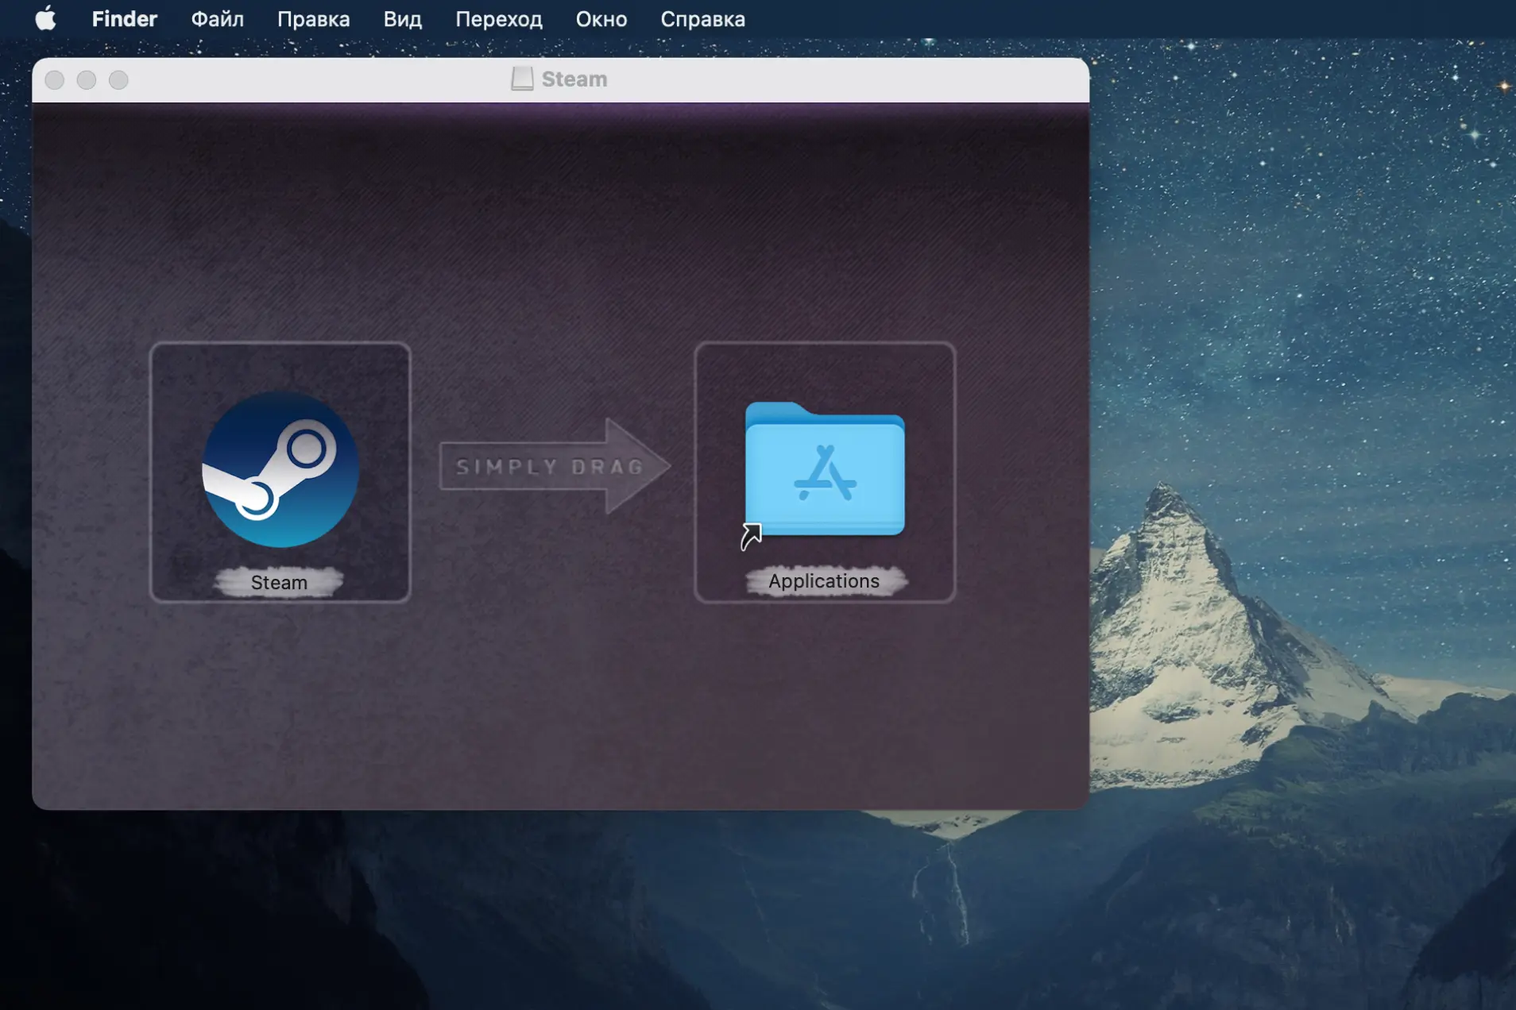The height and width of the screenshot is (1010, 1516).
Task: Open the Правка menu
Action: pos(313,18)
